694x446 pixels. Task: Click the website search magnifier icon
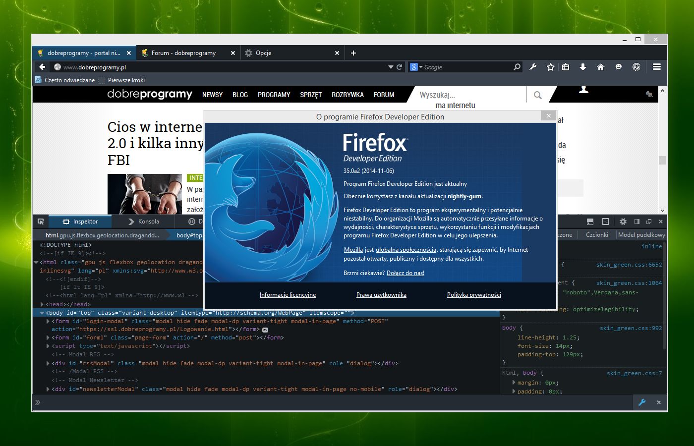pos(537,95)
